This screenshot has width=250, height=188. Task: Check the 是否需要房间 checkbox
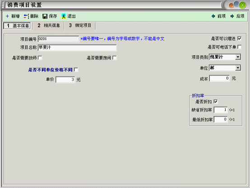point(115,58)
